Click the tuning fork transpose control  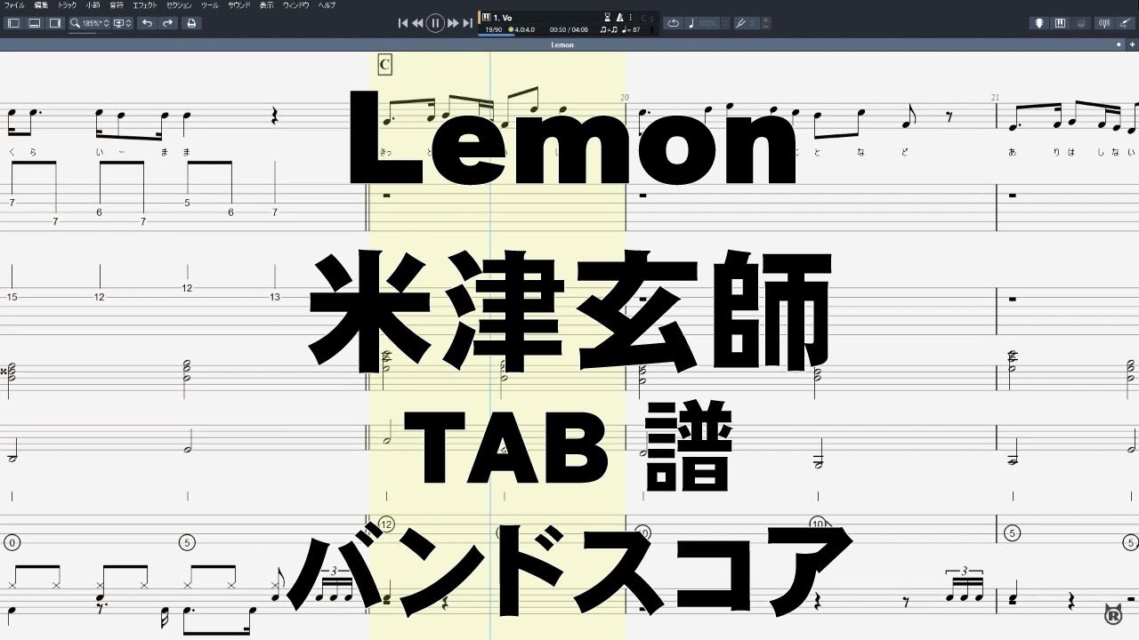pos(747,23)
